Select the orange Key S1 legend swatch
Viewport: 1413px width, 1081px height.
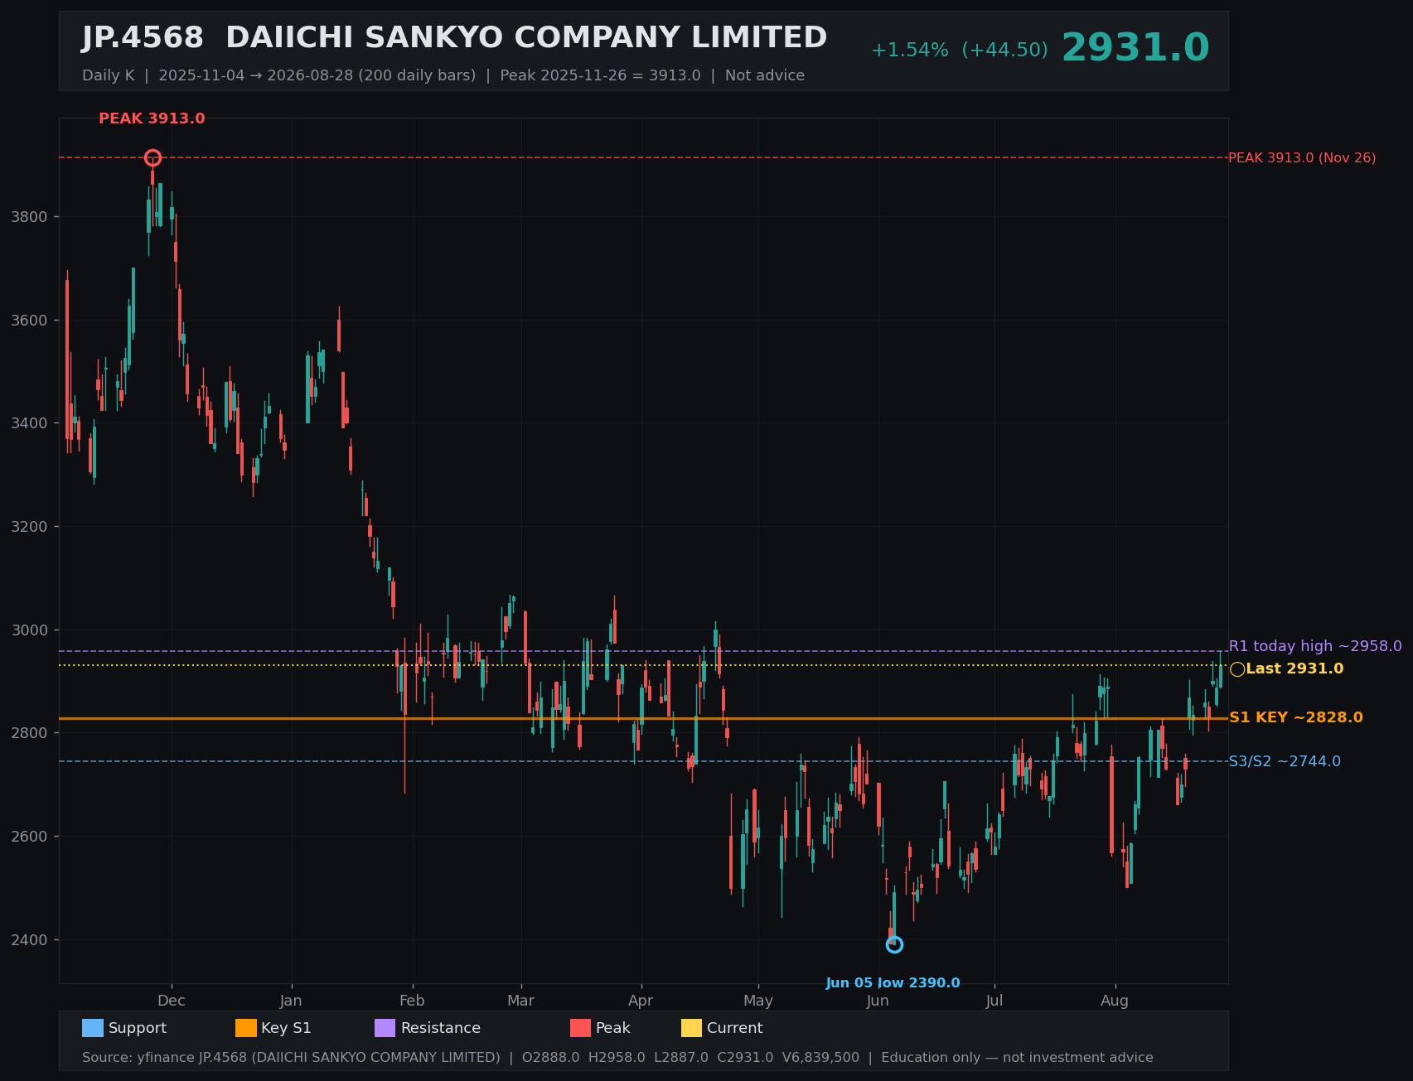tap(246, 1028)
